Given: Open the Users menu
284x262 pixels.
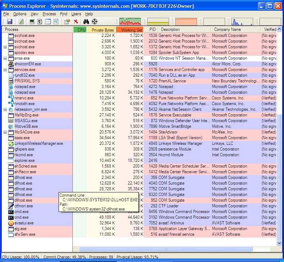Looking at the screenshot, I should [76, 14].
